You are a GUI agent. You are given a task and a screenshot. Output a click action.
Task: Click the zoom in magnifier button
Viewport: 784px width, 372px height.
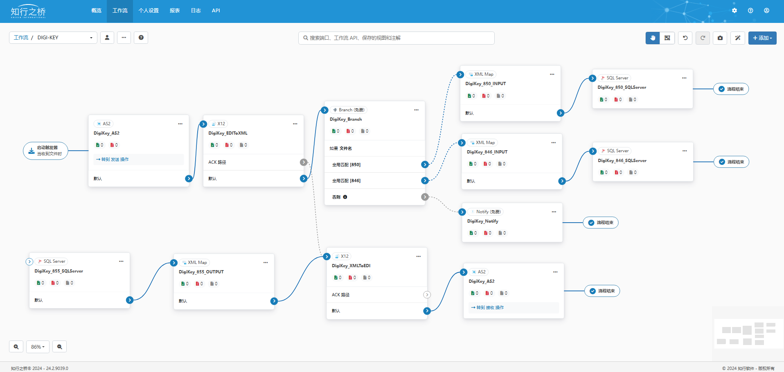[16, 347]
